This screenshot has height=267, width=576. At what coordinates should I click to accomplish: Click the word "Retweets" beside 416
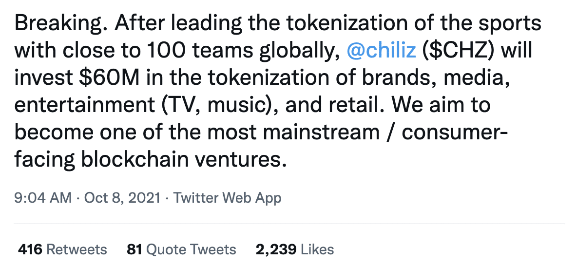[77, 250]
